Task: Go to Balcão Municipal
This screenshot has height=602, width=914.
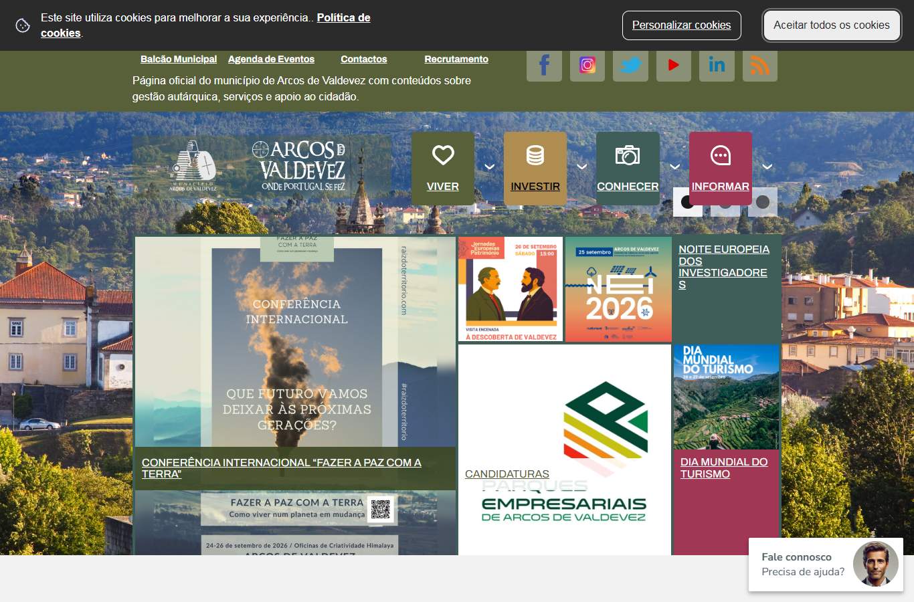Action: (x=179, y=59)
